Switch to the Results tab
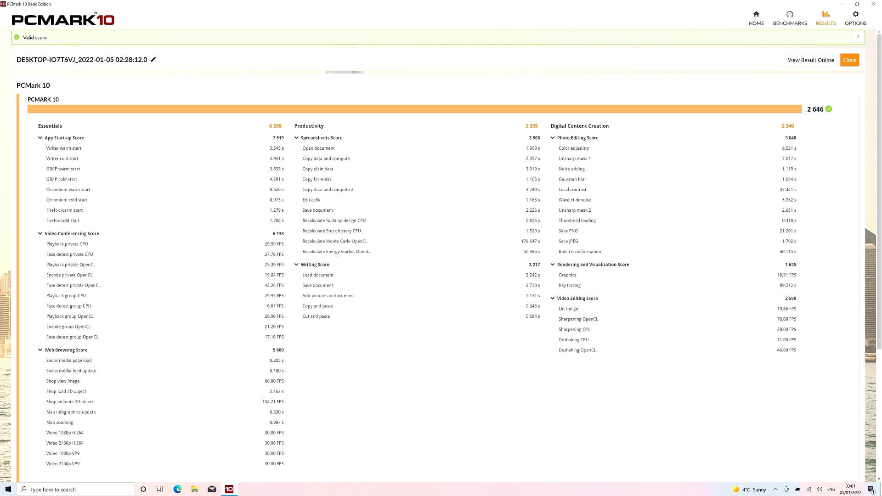Image resolution: width=882 pixels, height=496 pixels. click(x=825, y=18)
